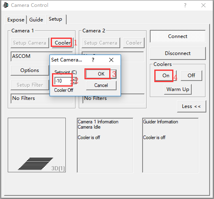Click the Warm Up button
Image resolution: width=214 pixels, height=199 pixels.
coord(178,89)
